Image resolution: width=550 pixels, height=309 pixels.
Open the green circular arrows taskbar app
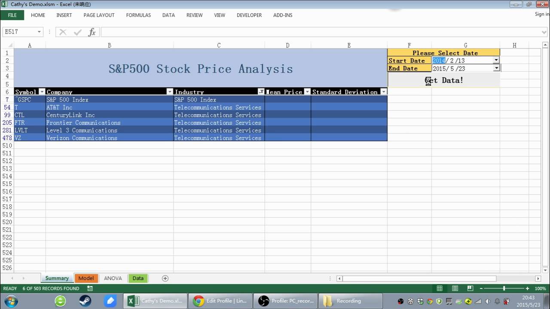(61, 301)
